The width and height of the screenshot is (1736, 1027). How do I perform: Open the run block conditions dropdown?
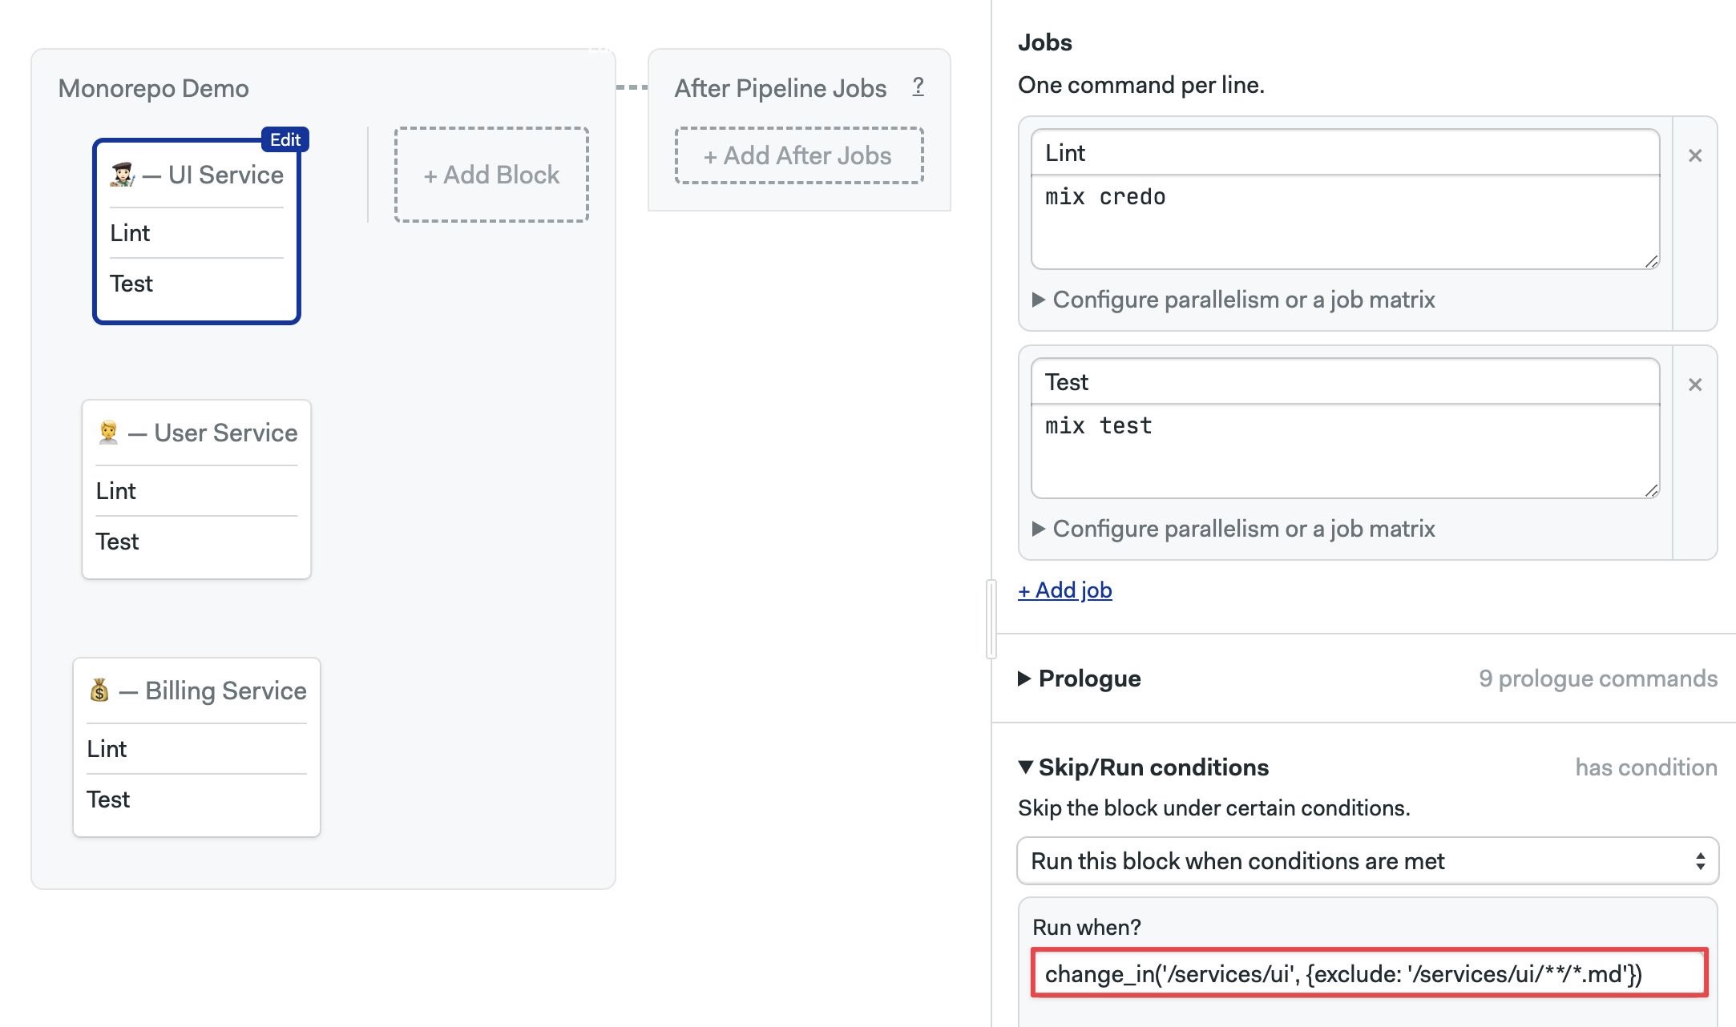[x=1367, y=861]
